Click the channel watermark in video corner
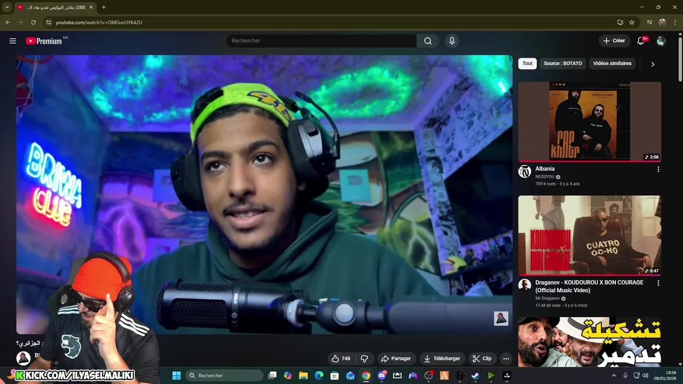This screenshot has width=683, height=384. point(501,319)
